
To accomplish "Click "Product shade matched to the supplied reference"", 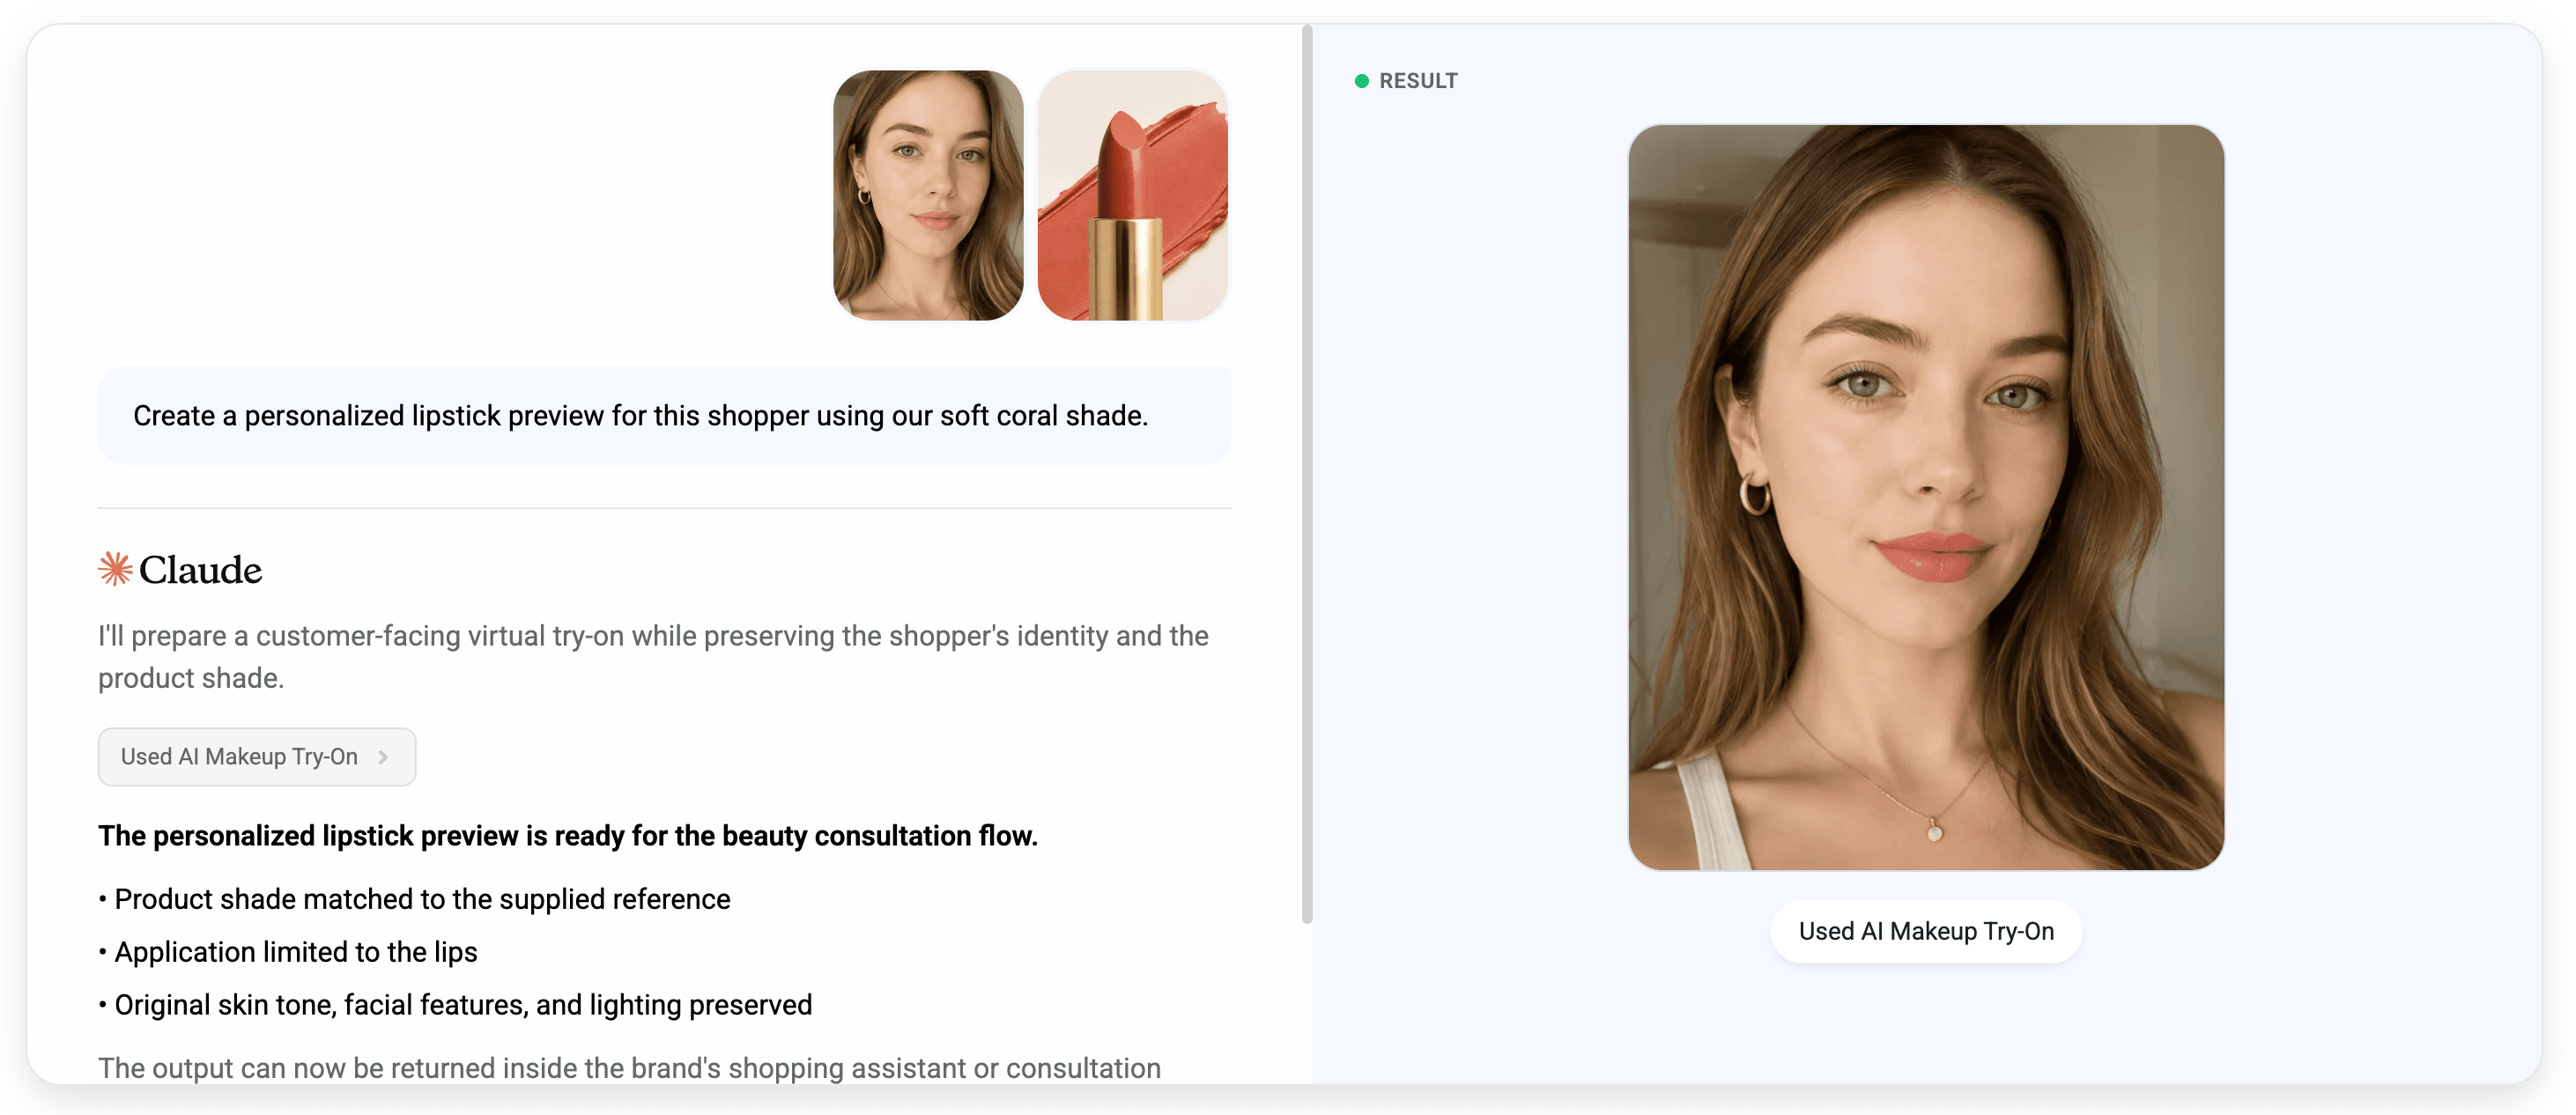I will [x=422, y=899].
